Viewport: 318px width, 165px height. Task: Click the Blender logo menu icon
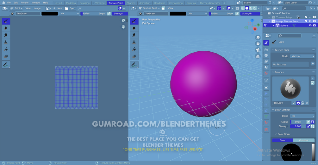[x=3, y=3]
